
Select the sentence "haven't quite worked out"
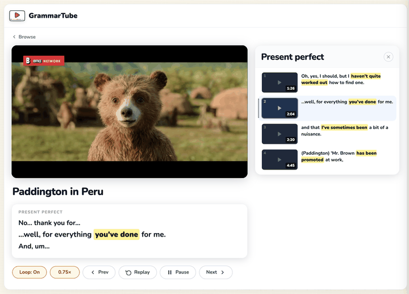341,80
